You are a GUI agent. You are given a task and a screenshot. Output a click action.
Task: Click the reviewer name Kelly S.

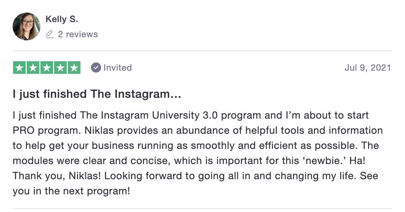pos(62,19)
